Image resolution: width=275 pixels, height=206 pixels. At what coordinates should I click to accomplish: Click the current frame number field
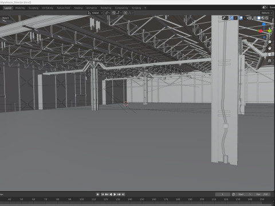pyautogui.click(x=223, y=195)
